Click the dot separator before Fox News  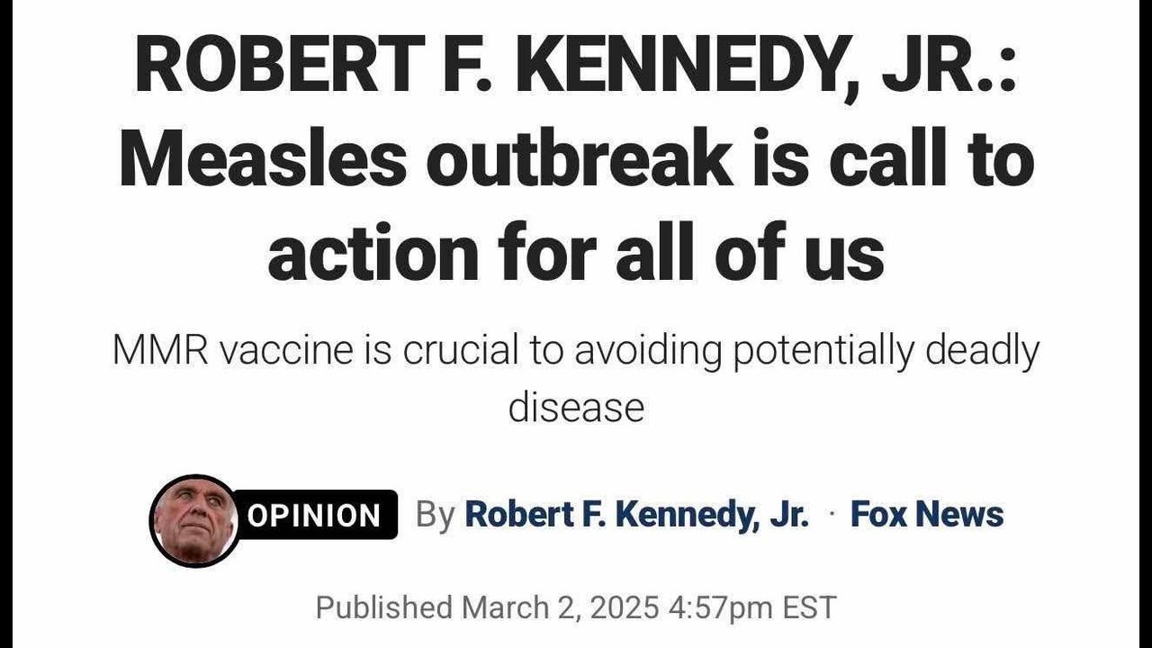pos(830,516)
